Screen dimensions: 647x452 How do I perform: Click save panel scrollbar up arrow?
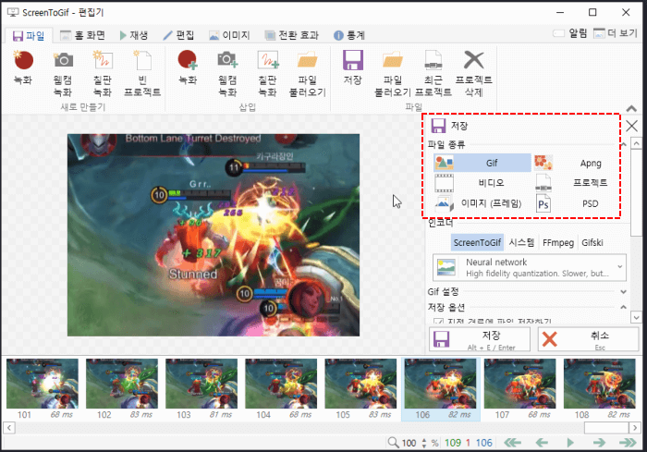[x=636, y=143]
